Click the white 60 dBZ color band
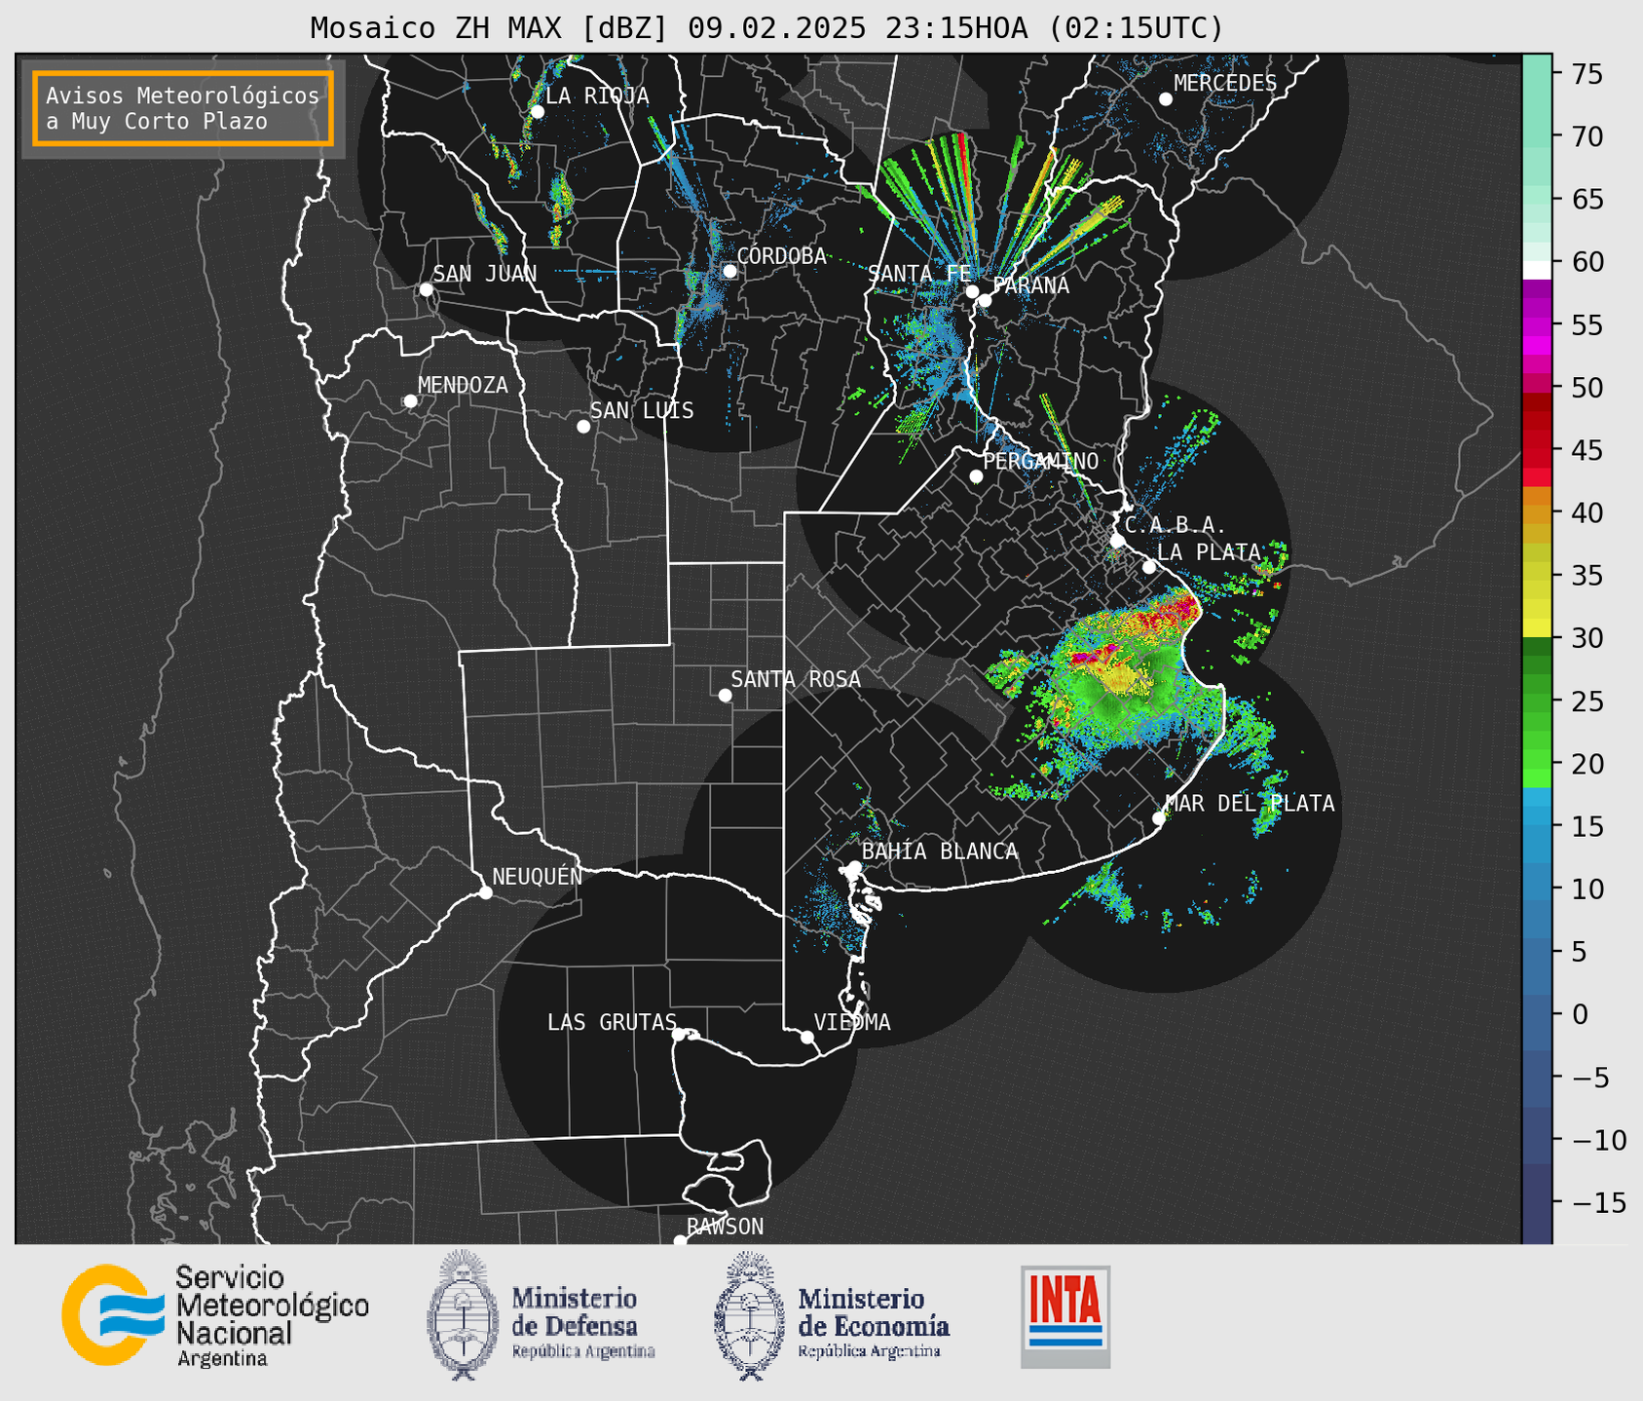 point(1537,270)
